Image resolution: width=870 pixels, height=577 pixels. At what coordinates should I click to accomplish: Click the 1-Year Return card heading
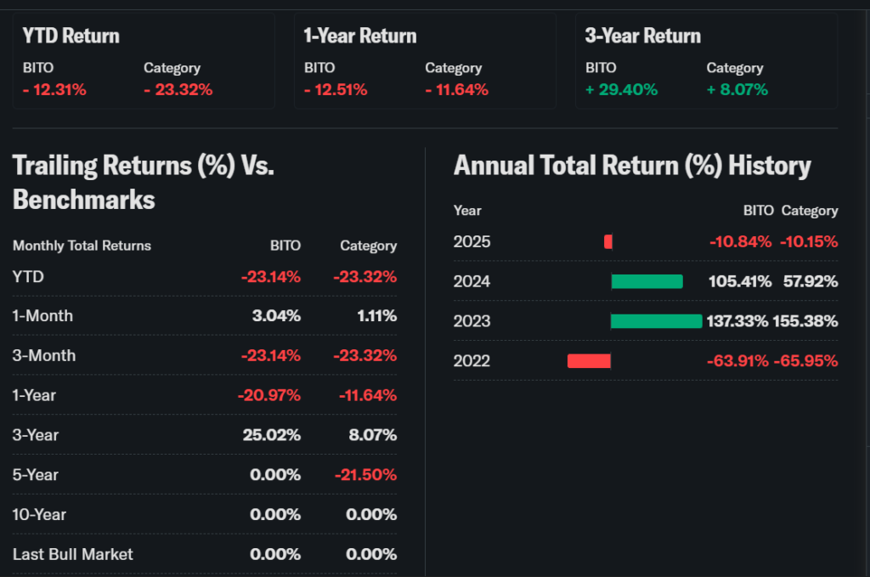360,36
